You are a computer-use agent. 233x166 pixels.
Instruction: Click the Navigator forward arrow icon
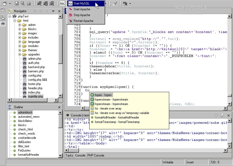[41, 11]
